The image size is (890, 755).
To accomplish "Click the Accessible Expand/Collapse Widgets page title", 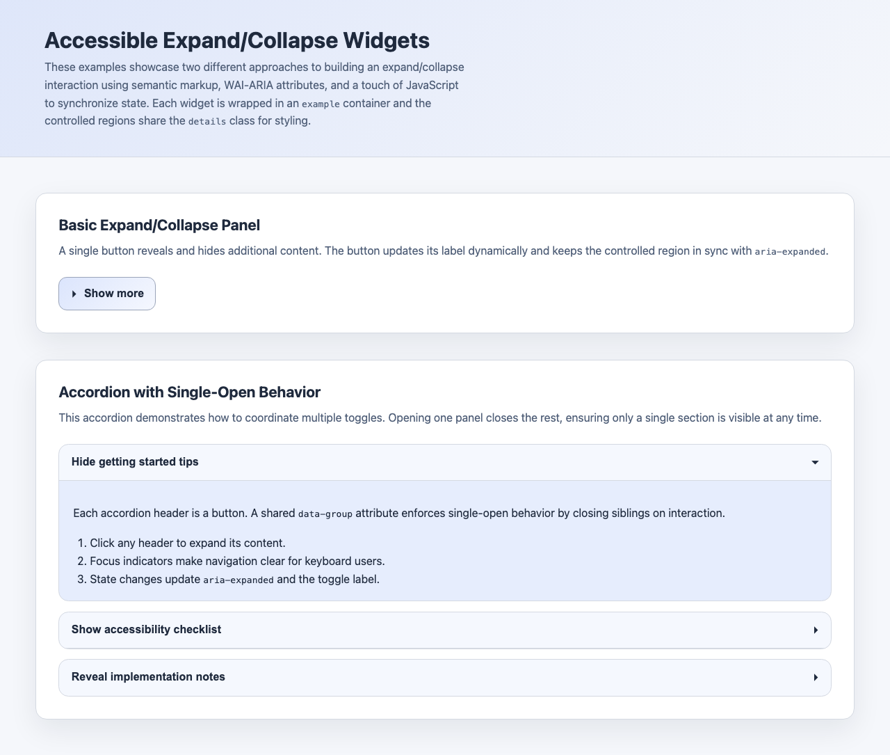I will (x=237, y=40).
